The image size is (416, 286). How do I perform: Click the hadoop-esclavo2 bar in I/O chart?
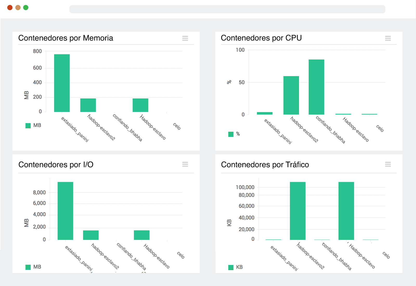pos(91,235)
